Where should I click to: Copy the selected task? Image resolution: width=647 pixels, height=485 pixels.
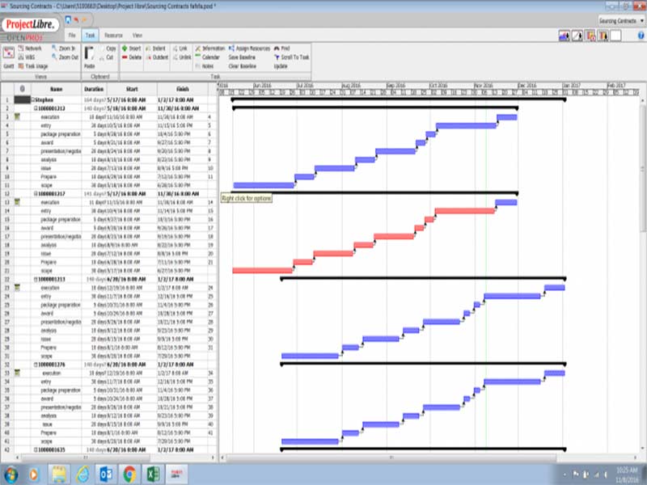point(108,48)
